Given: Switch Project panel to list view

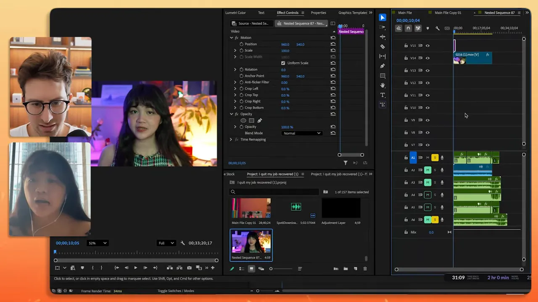Looking at the screenshot, I should click(242, 268).
